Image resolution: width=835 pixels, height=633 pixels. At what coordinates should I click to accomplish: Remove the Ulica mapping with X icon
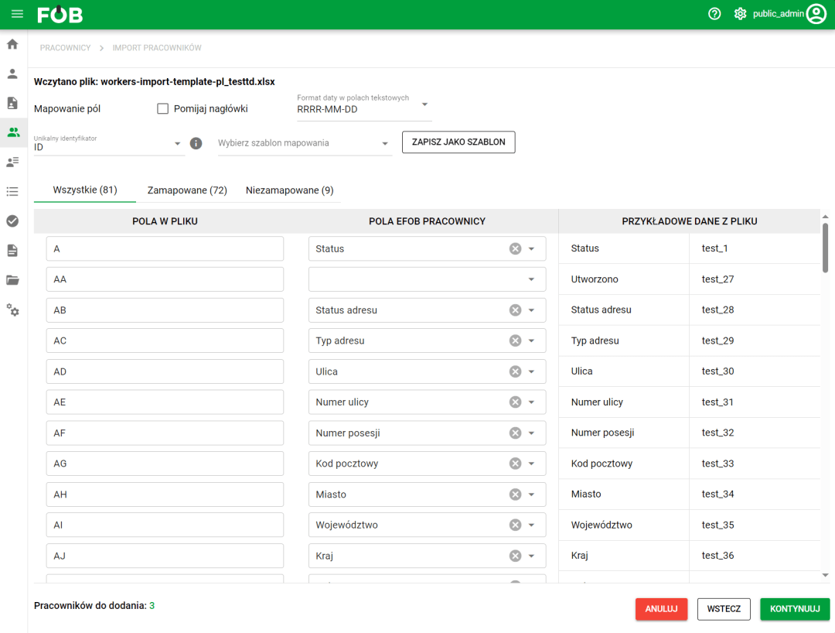515,371
